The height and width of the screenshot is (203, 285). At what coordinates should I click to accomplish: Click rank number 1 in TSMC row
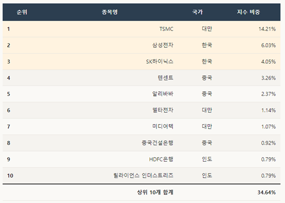click(9, 29)
